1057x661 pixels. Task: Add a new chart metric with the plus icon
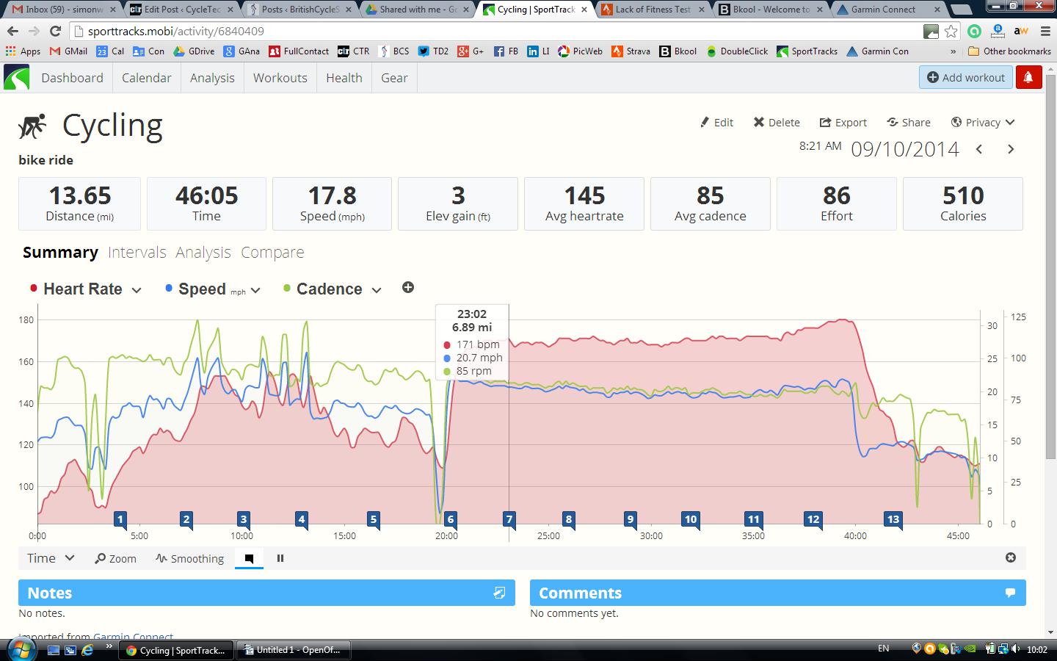click(x=408, y=287)
